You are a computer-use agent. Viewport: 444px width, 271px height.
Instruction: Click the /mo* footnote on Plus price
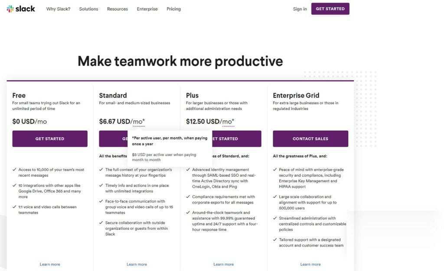click(228, 122)
